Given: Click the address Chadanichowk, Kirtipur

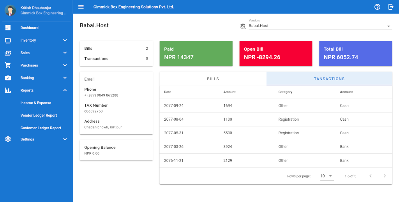Looking at the screenshot, I should (x=103, y=127).
